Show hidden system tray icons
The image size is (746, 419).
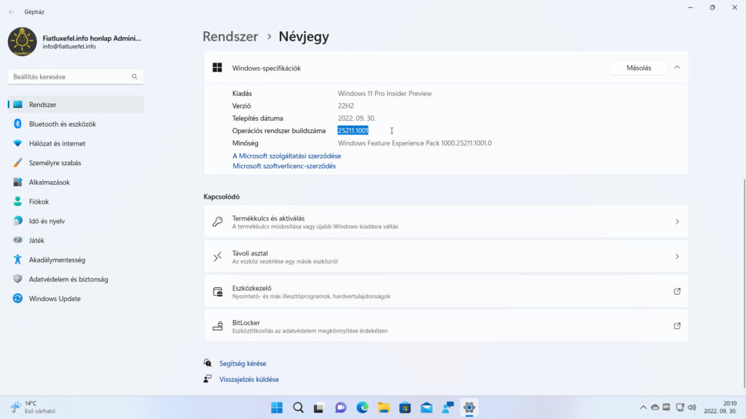(643, 407)
